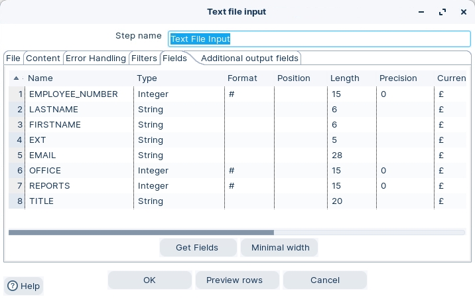
Task: Maximize the Text file input window
Action: point(442,12)
